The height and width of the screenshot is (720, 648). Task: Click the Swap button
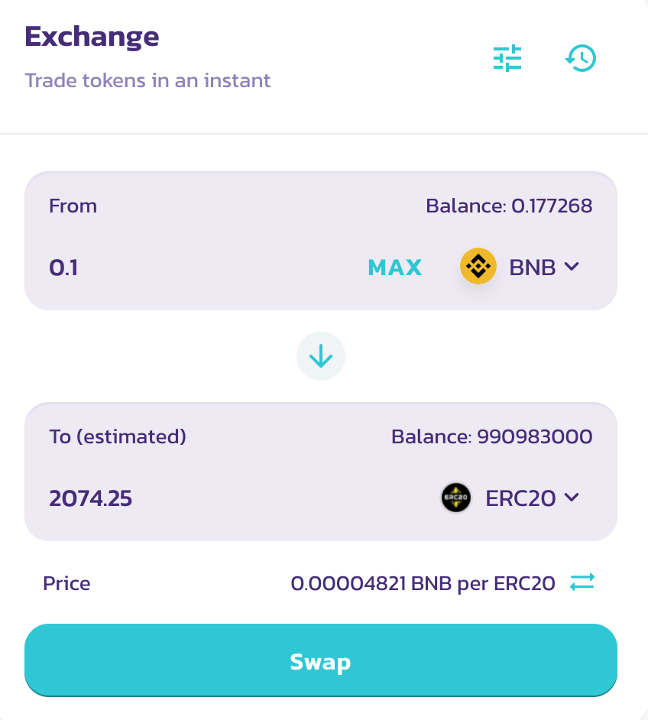[x=321, y=660]
